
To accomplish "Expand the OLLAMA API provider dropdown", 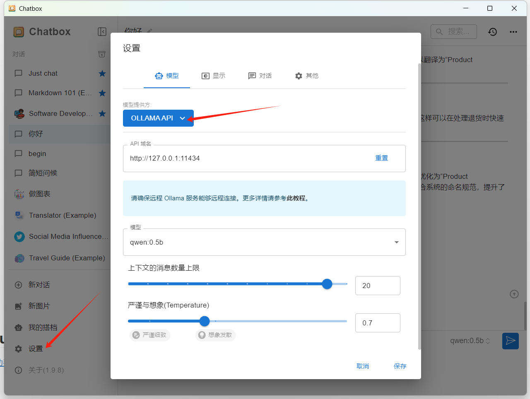I will [x=158, y=118].
